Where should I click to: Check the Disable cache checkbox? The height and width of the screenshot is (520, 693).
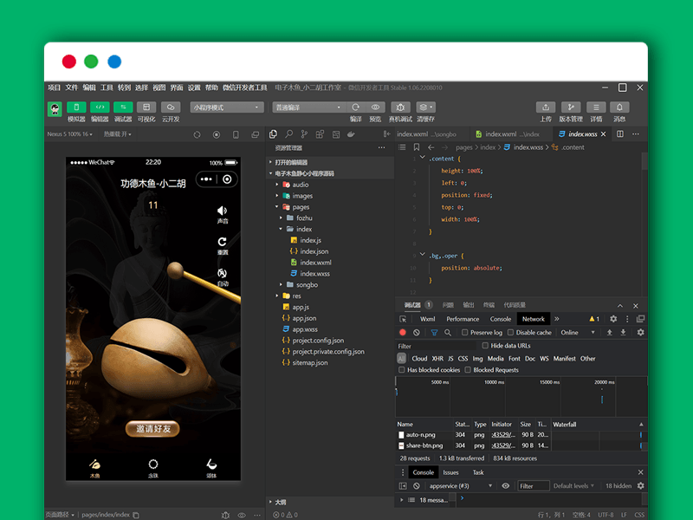click(511, 333)
